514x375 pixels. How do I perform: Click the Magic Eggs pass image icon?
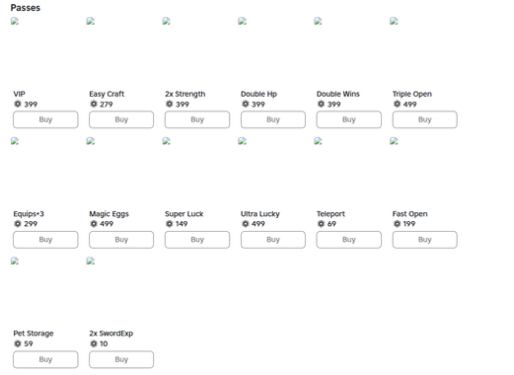click(91, 141)
